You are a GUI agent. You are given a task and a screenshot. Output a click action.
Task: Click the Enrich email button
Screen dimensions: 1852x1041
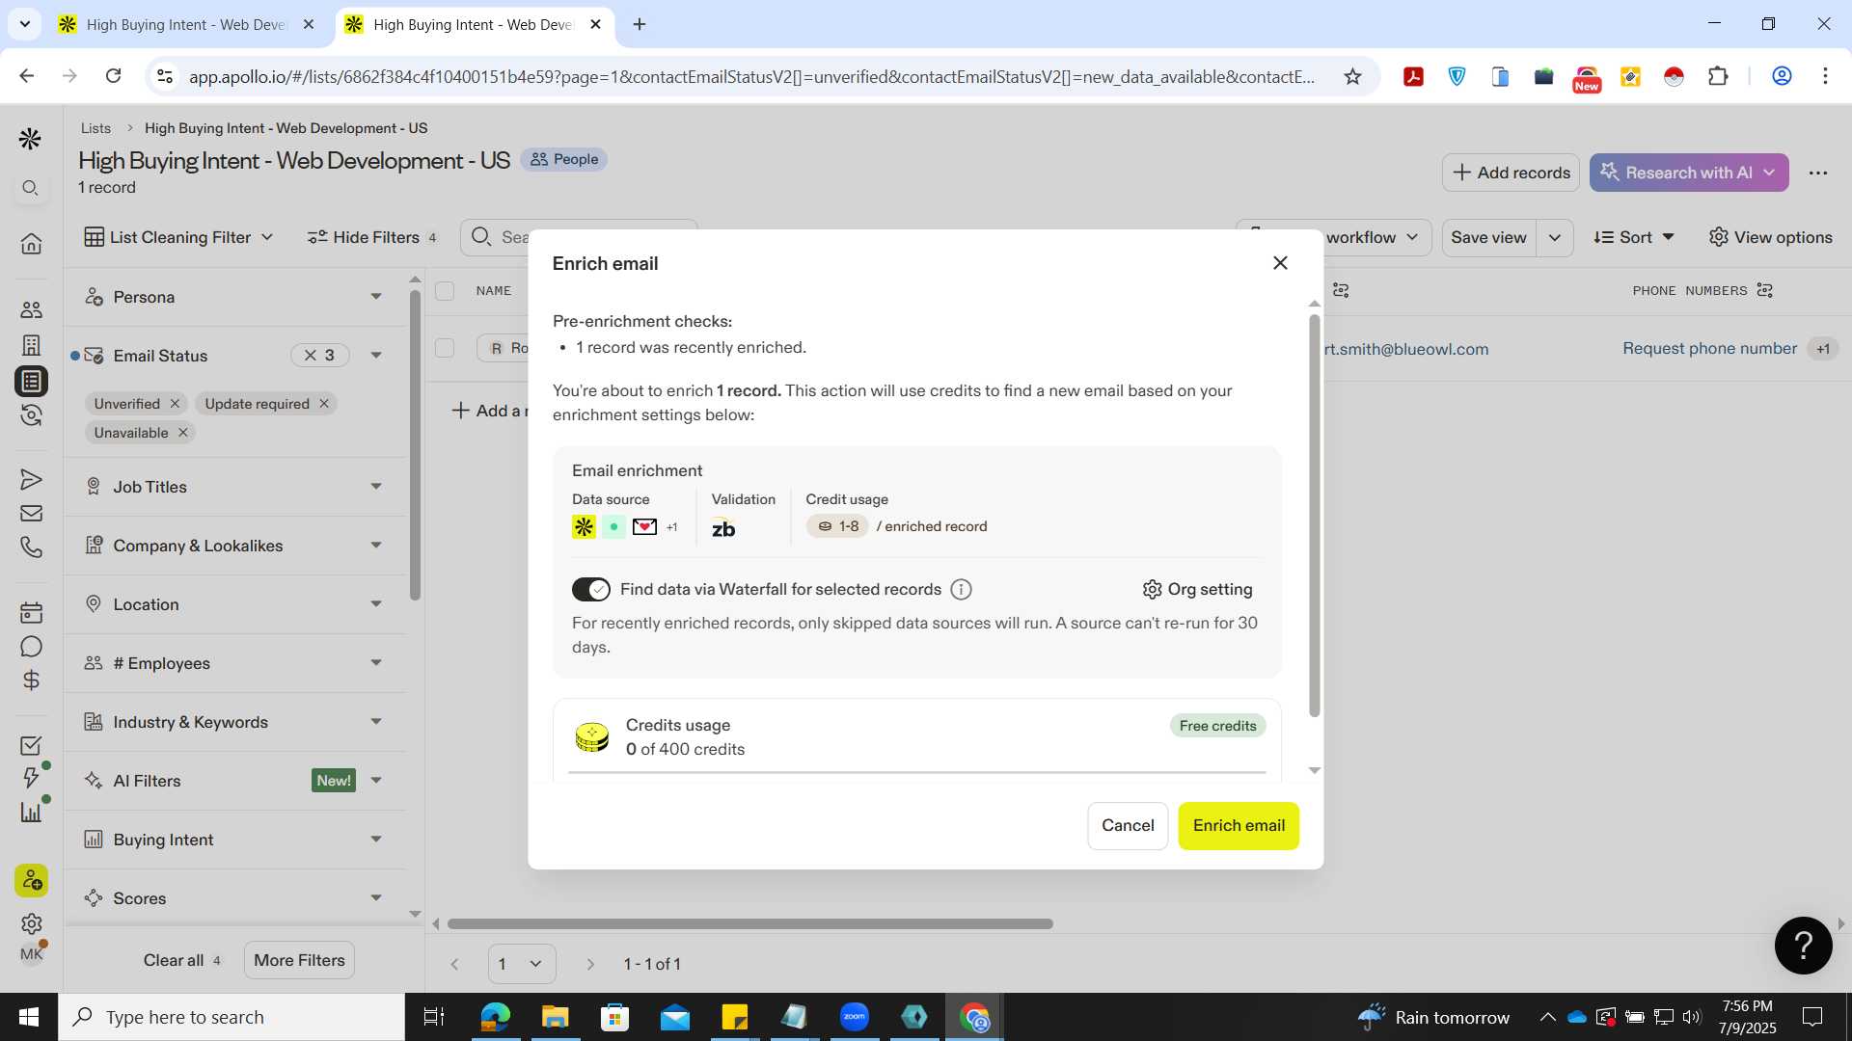click(x=1239, y=826)
